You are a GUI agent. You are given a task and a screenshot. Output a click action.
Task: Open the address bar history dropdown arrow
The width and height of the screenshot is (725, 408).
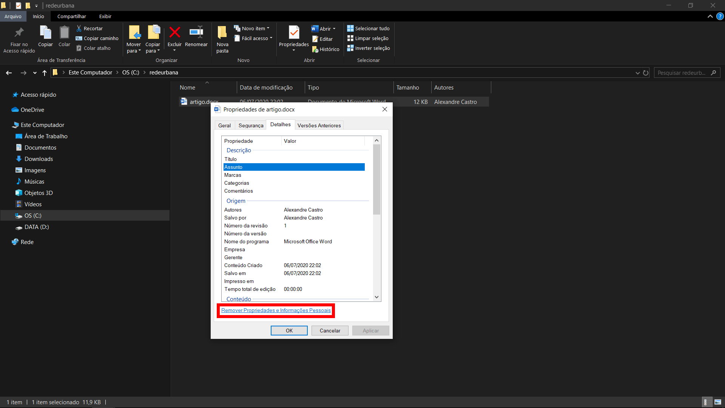[637, 73]
